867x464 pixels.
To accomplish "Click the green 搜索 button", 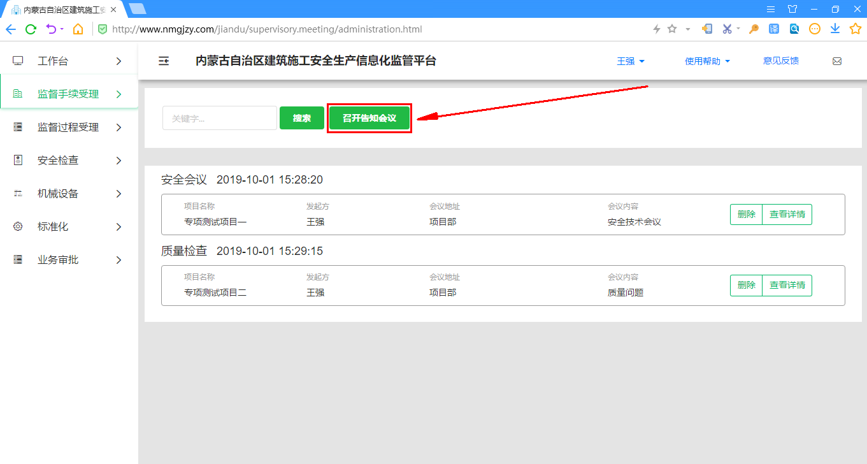I will pos(302,118).
